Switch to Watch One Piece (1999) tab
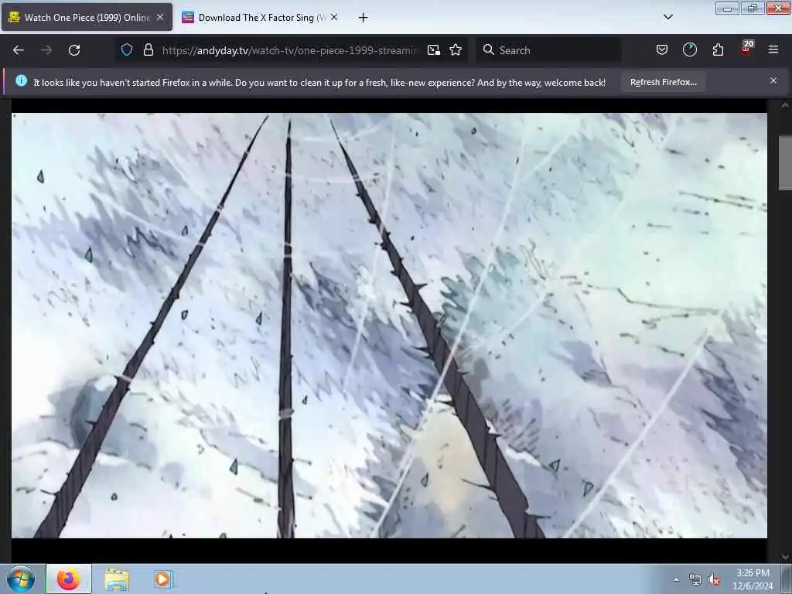 (x=87, y=17)
